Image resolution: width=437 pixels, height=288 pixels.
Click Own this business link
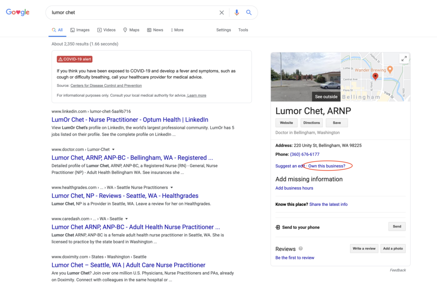tap(326, 166)
